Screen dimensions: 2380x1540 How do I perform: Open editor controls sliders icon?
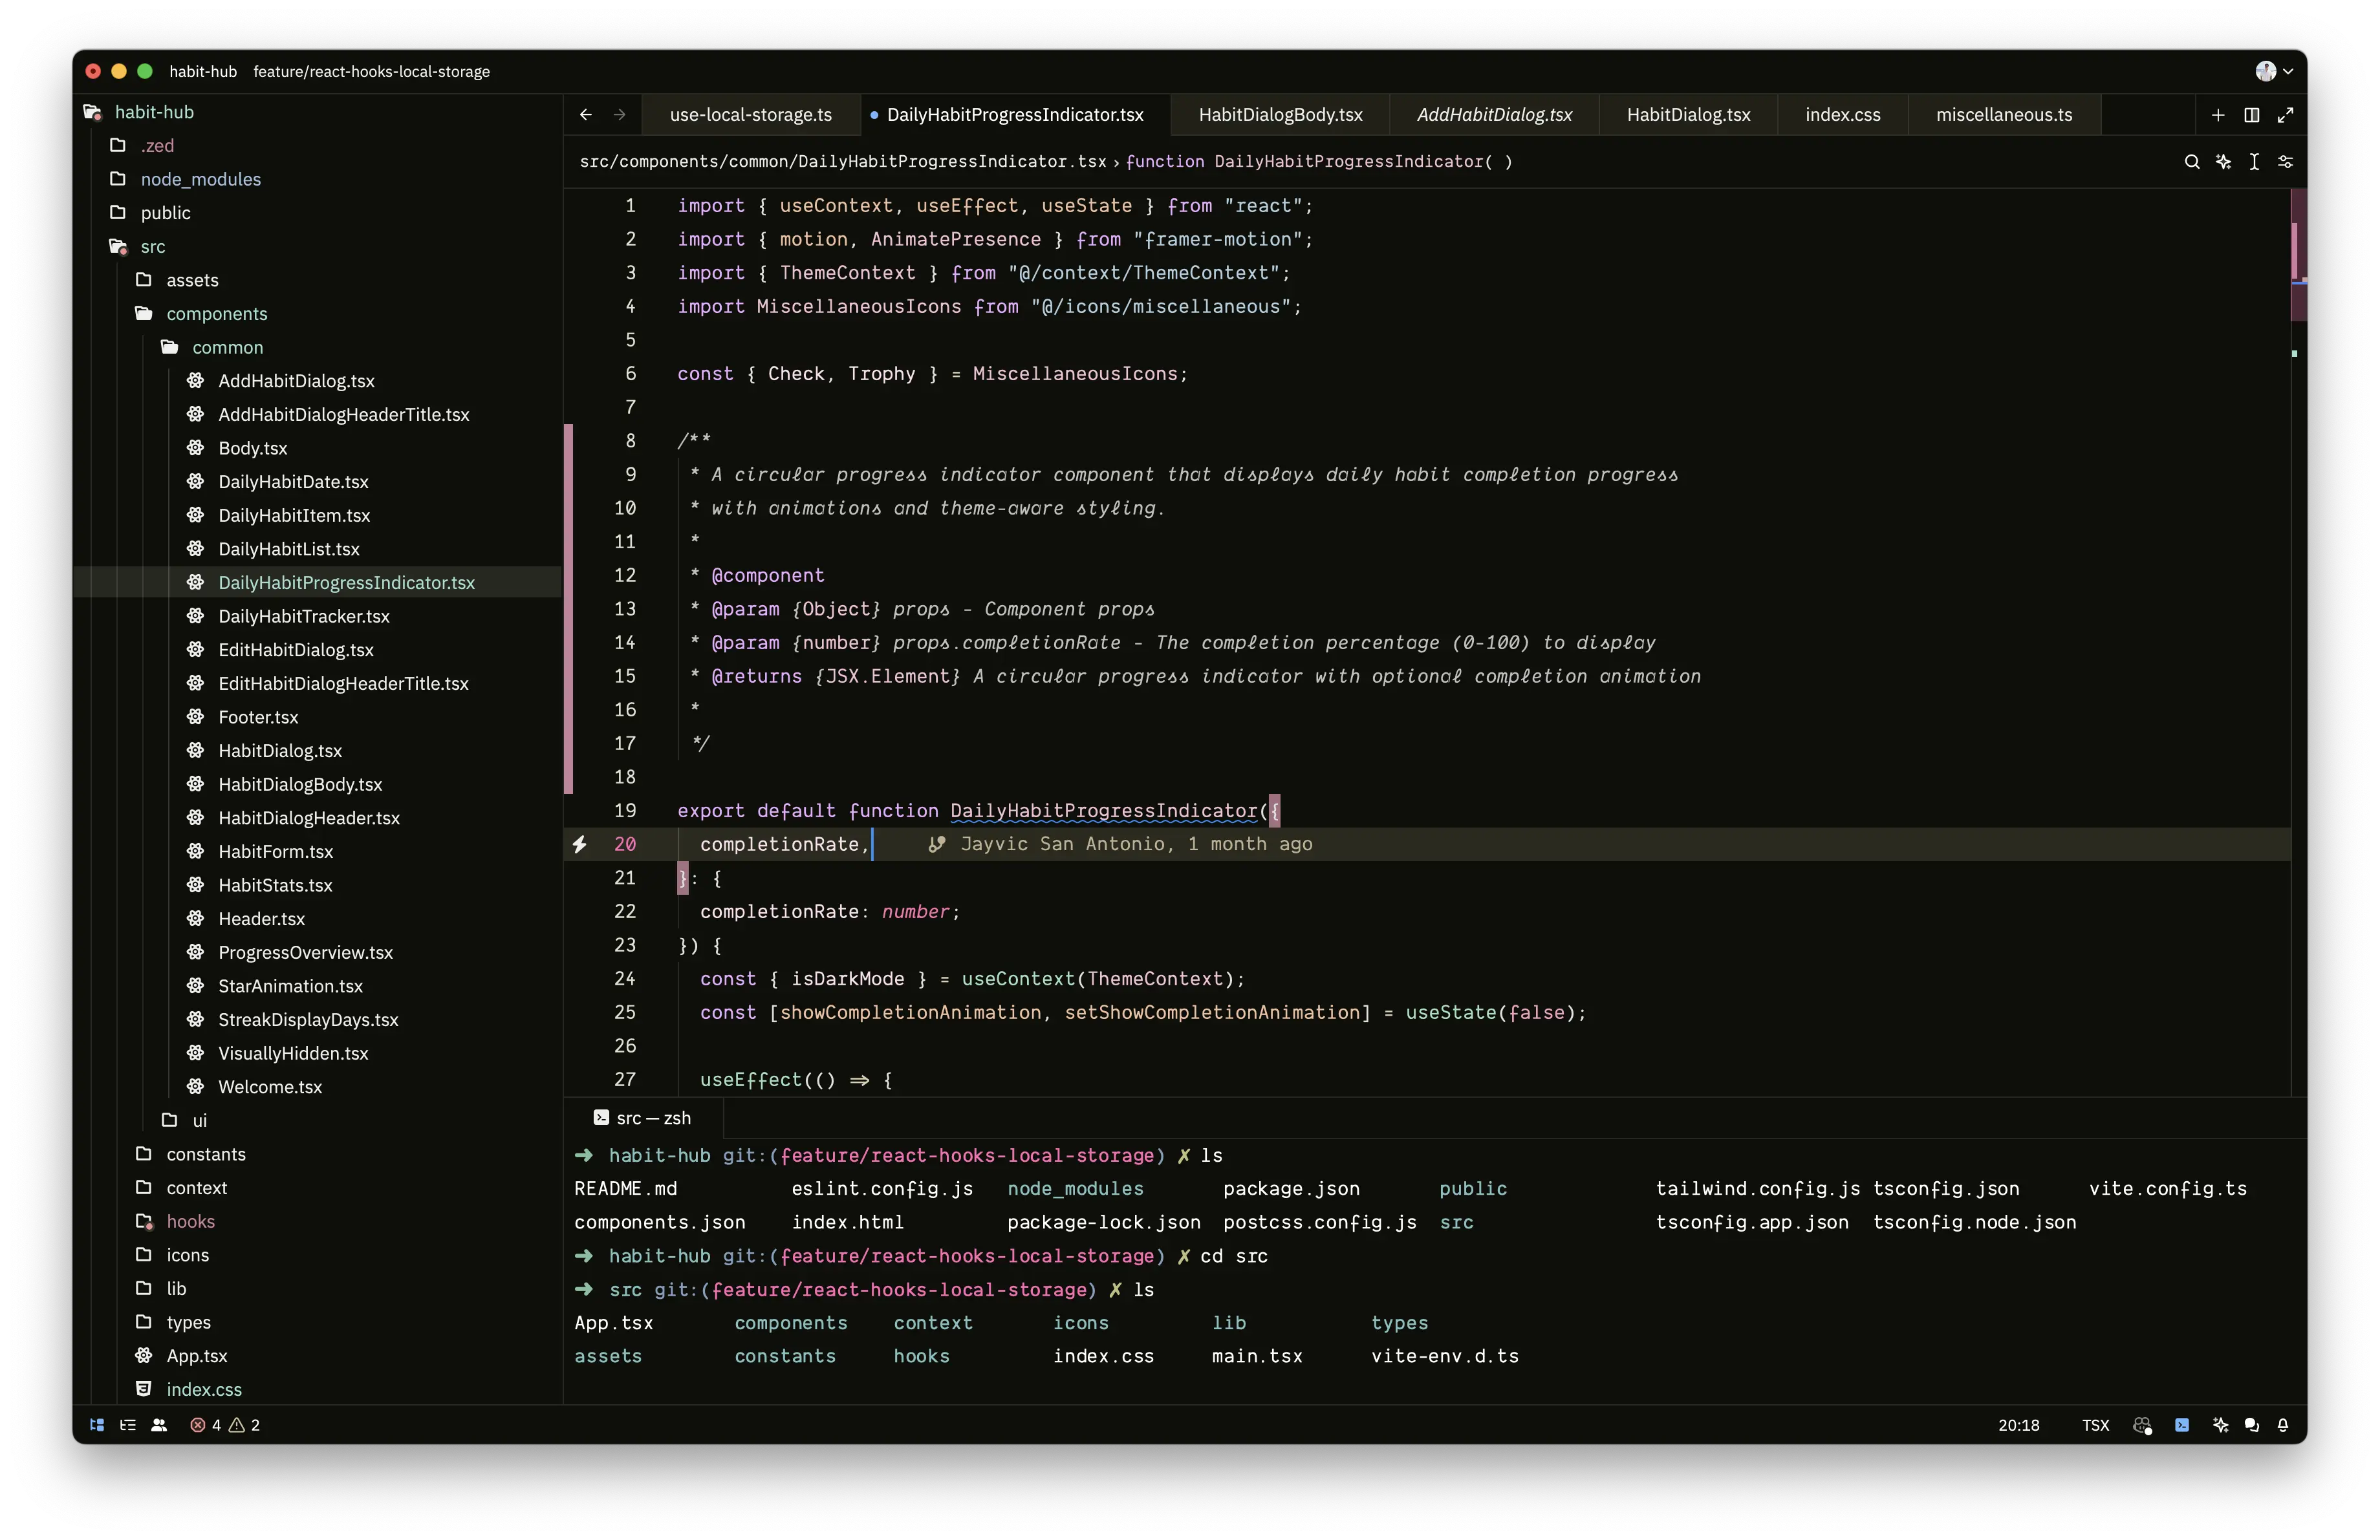click(x=2285, y=162)
